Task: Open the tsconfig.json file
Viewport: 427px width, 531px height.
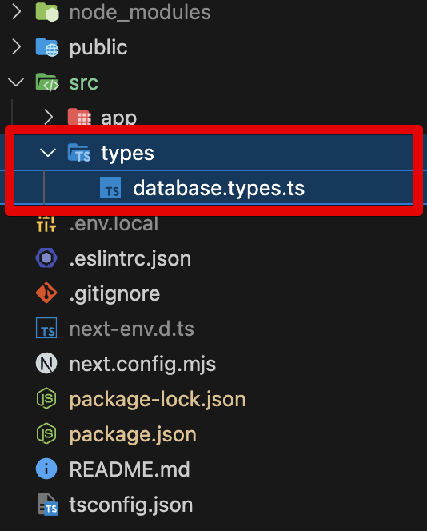Action: [x=130, y=505]
